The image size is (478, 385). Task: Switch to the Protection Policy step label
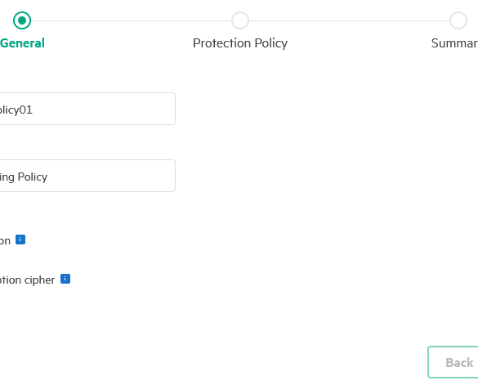pos(240,43)
